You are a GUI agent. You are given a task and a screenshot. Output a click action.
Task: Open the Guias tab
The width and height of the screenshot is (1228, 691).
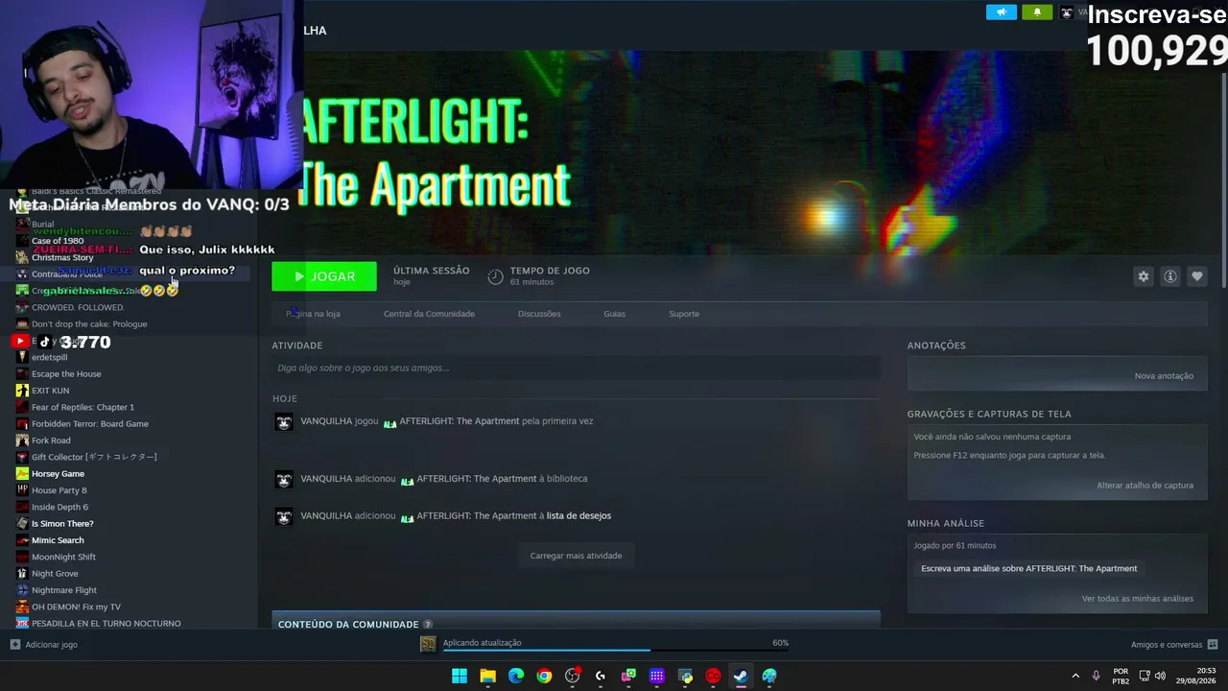(x=614, y=314)
